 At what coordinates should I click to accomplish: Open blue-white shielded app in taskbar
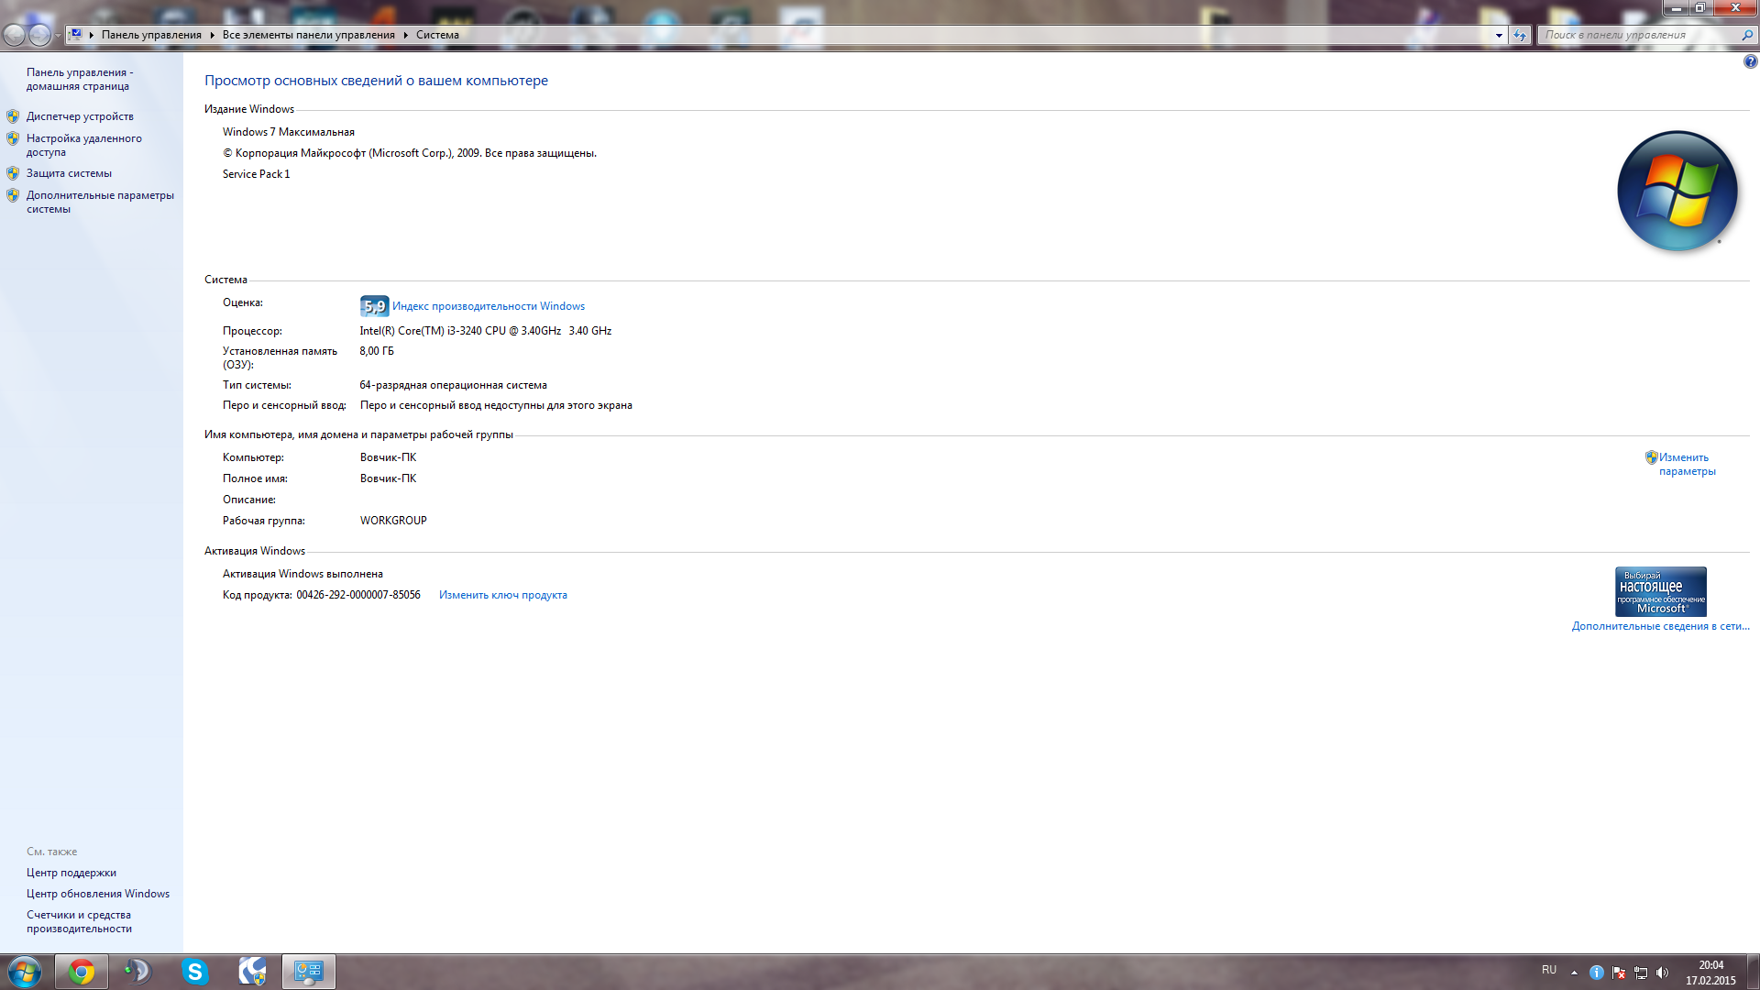click(x=252, y=972)
